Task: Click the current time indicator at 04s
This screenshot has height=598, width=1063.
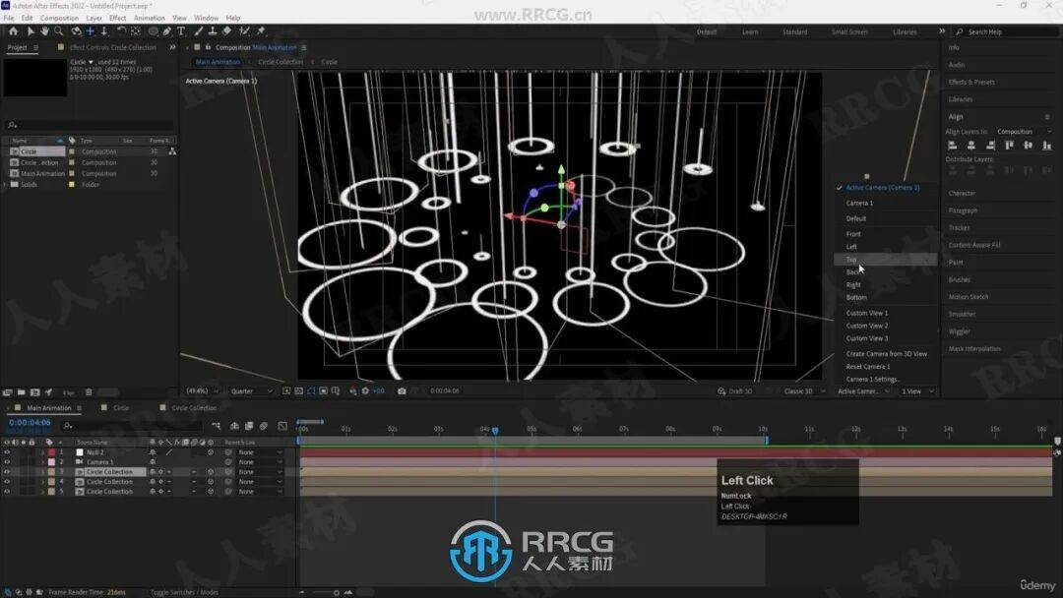Action: point(495,430)
